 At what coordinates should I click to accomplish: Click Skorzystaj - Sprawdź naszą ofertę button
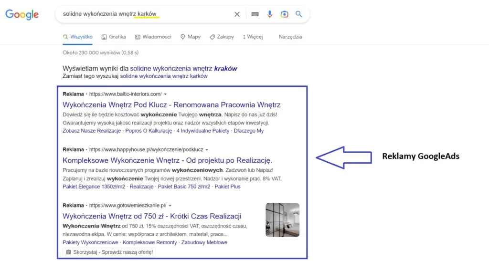pos(109,252)
